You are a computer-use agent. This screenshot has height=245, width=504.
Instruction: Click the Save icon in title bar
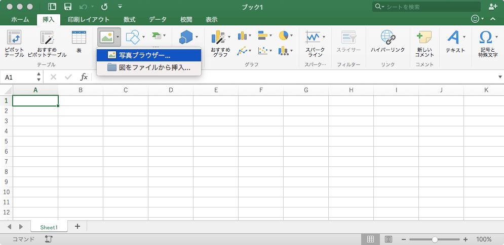[x=68, y=7]
